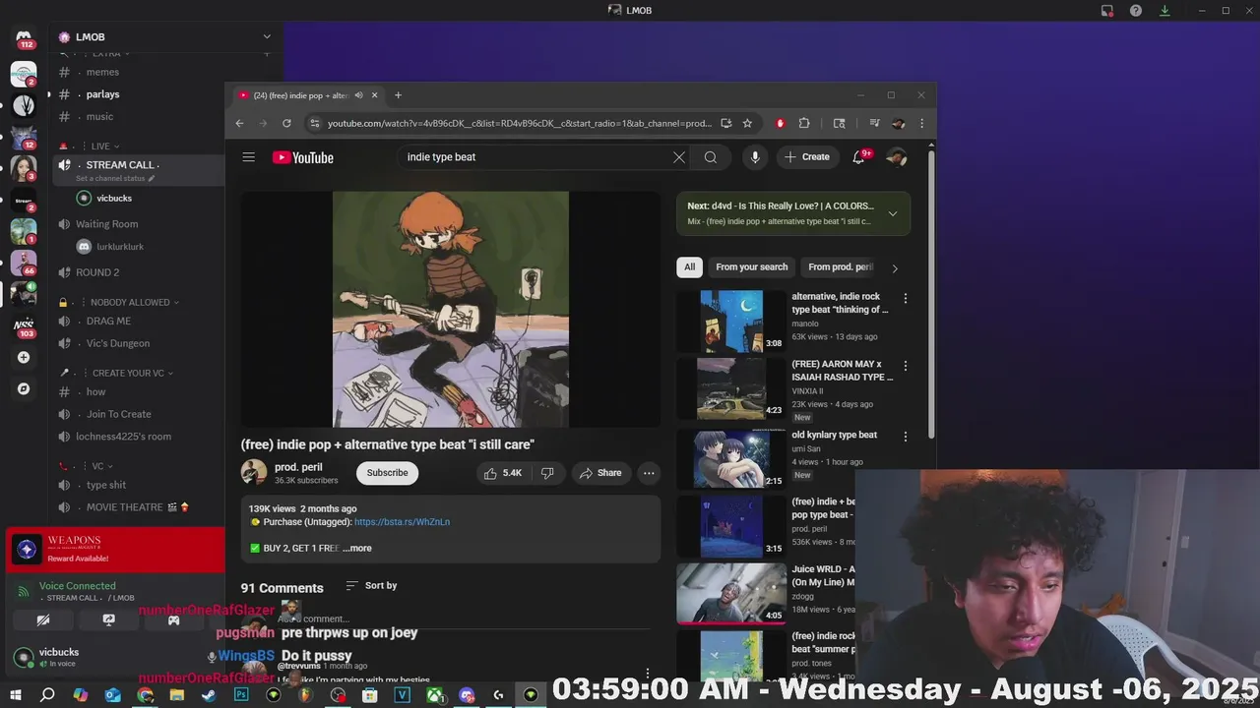Join the MOVIE THEATRE voice channel

[x=124, y=507]
